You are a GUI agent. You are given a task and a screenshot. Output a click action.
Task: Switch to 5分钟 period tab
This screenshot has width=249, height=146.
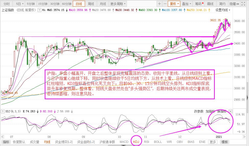(x=31, y=4)
